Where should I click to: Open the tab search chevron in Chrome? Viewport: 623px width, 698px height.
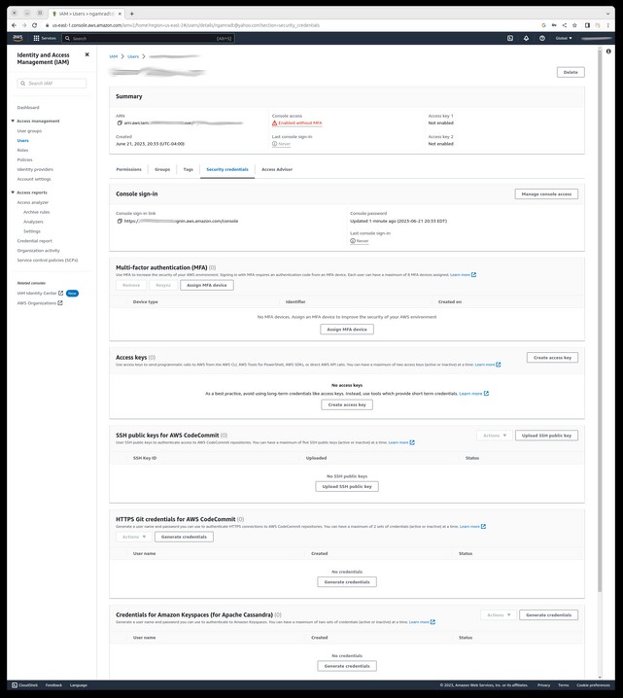[608, 14]
